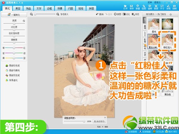Click the 撤销 (Undo) arrow
This screenshot has width=179, height=134.
point(100,14)
